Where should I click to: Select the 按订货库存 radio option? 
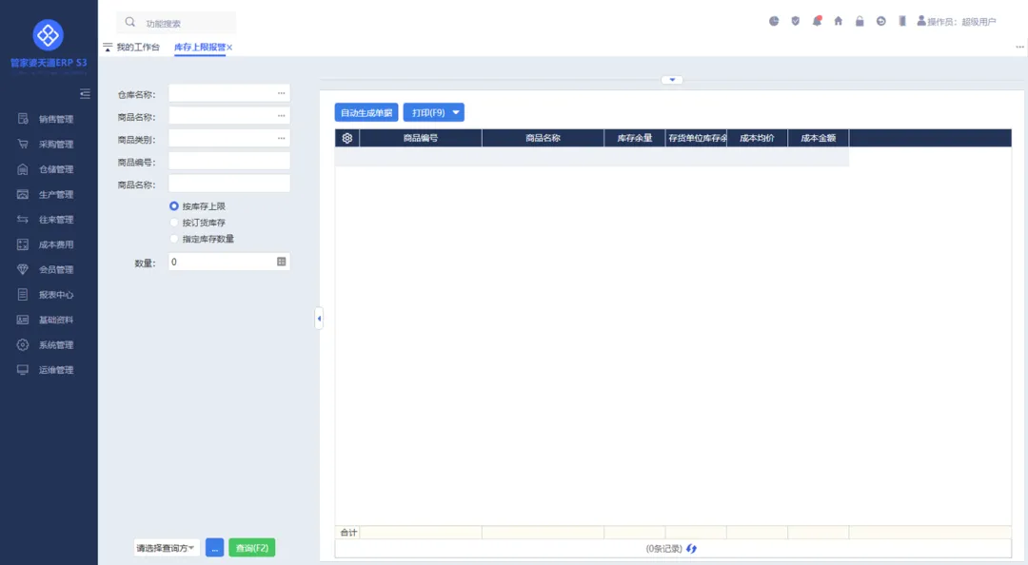[174, 223]
